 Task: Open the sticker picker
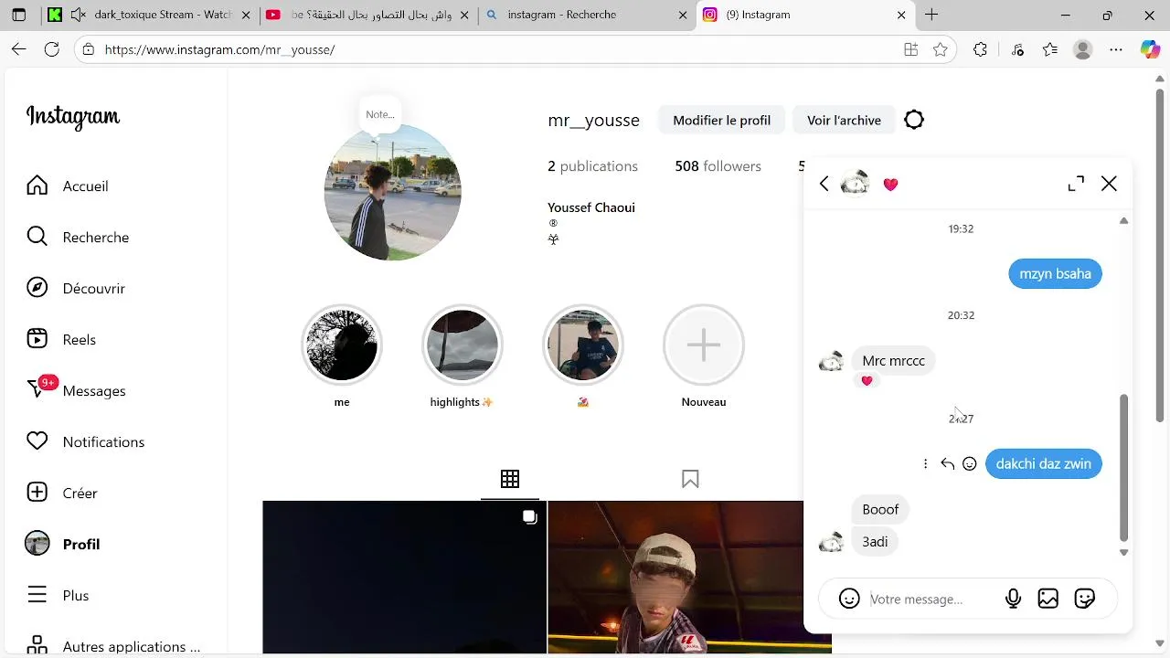pos(1085,599)
